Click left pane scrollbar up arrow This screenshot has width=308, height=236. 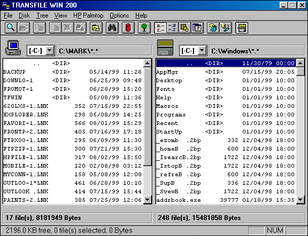[x=148, y=63]
